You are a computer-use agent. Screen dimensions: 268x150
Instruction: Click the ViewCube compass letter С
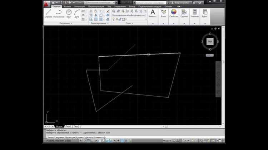point(210,34)
